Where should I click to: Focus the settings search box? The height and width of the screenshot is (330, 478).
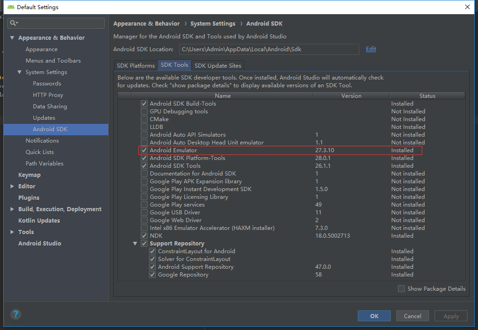coord(56,23)
